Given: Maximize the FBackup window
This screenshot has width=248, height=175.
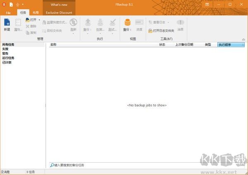Looking at the screenshot, I should coord(230,5).
